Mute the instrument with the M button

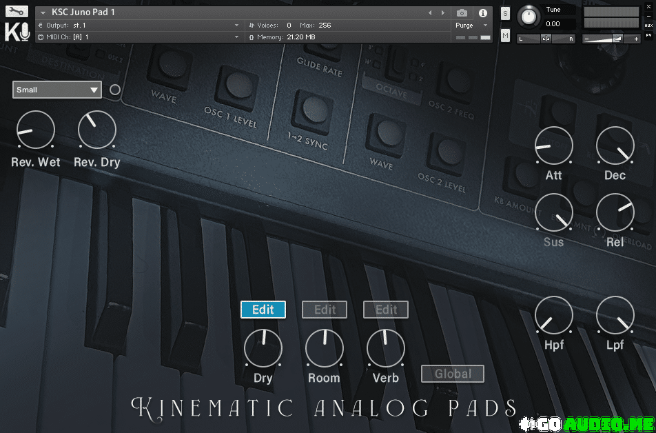[505, 36]
